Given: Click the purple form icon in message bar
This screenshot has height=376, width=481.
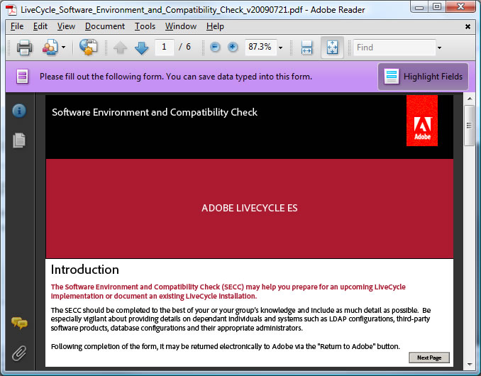Looking at the screenshot, I should 23,77.
